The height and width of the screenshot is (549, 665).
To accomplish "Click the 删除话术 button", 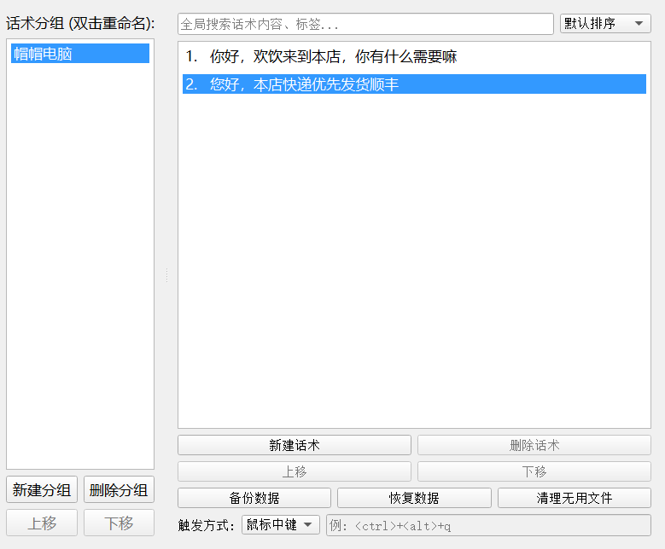I will (x=534, y=445).
